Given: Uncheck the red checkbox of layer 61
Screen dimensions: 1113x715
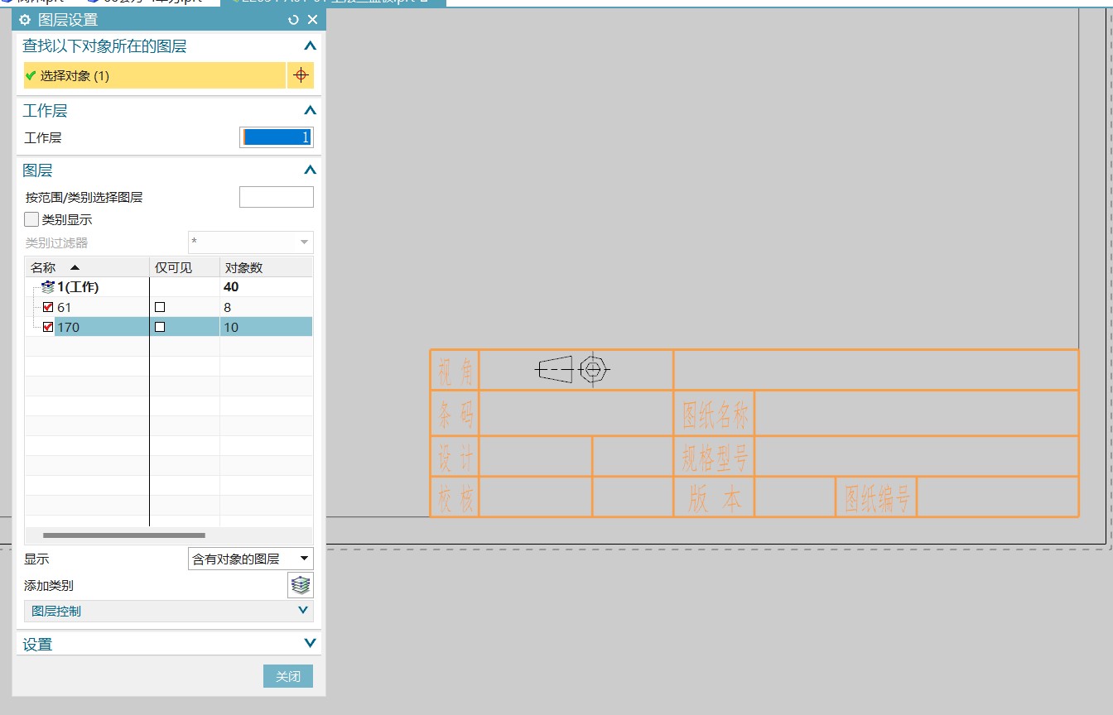Looking at the screenshot, I should coord(48,307).
